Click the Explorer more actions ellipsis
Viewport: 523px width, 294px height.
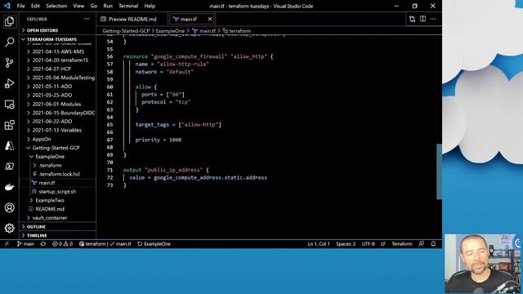[x=87, y=19]
